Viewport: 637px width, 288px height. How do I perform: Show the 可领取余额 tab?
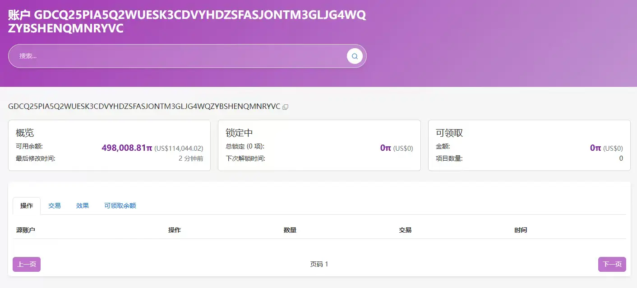pyautogui.click(x=120, y=206)
